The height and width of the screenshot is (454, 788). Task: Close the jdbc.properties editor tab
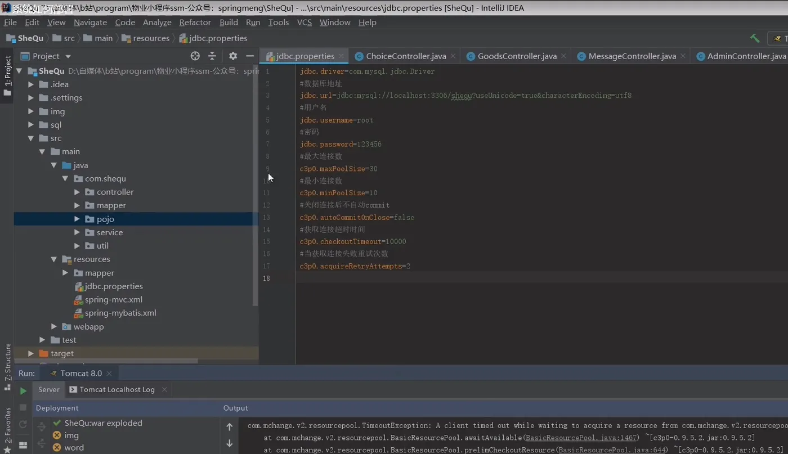[x=341, y=56]
